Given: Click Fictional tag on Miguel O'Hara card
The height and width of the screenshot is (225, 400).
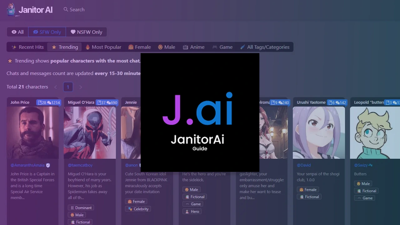Looking at the screenshot, I should coord(80,222).
